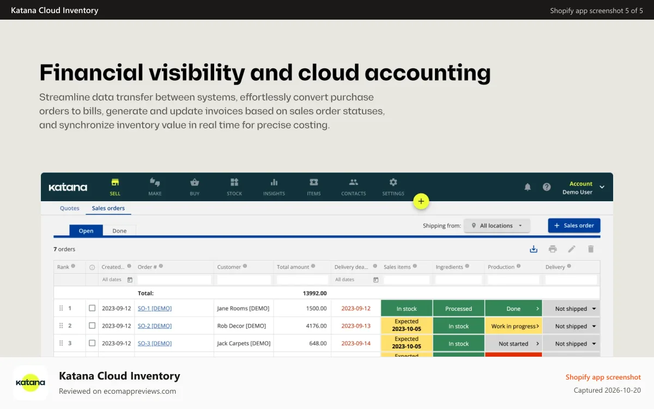Open the Make section

[x=155, y=187]
